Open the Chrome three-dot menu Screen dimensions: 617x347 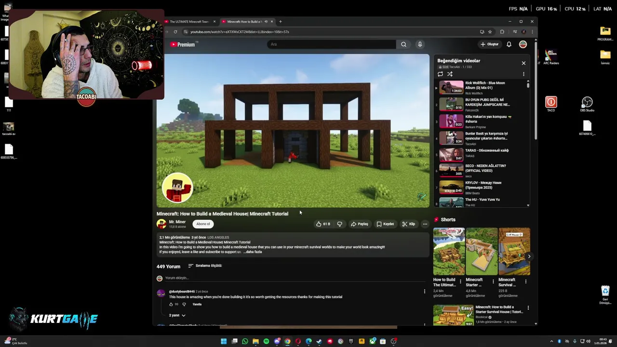532,32
